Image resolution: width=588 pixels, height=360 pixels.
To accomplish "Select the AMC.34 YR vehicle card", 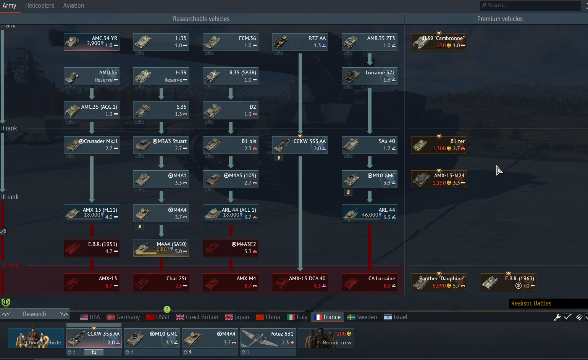I will 92,42.
